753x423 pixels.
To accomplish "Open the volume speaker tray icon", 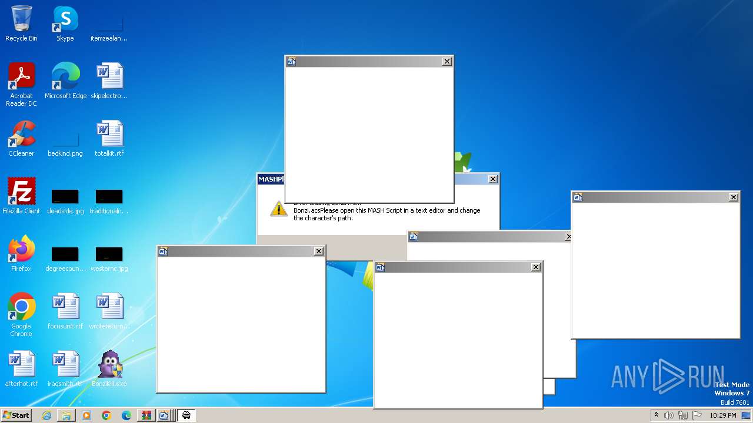I will tap(669, 415).
